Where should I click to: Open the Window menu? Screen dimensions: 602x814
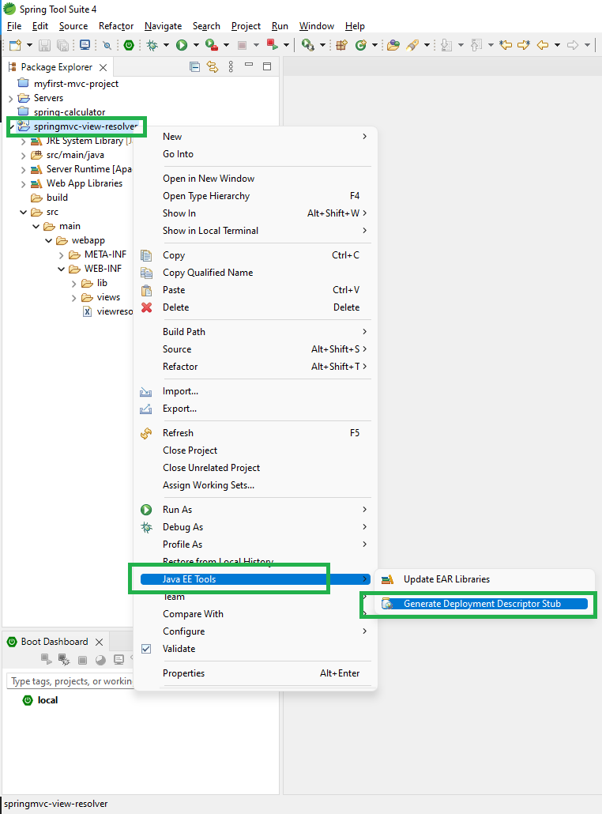[317, 26]
